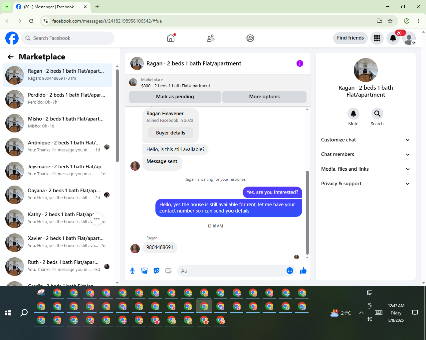Screen dimensions: 426x340
Task: Open the Dayana conversation
Action: [57, 195]
